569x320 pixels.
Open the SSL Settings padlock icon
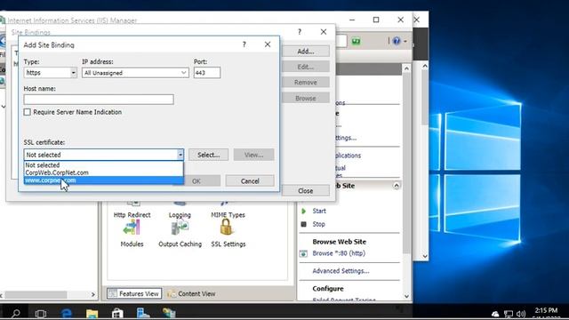[x=226, y=228]
